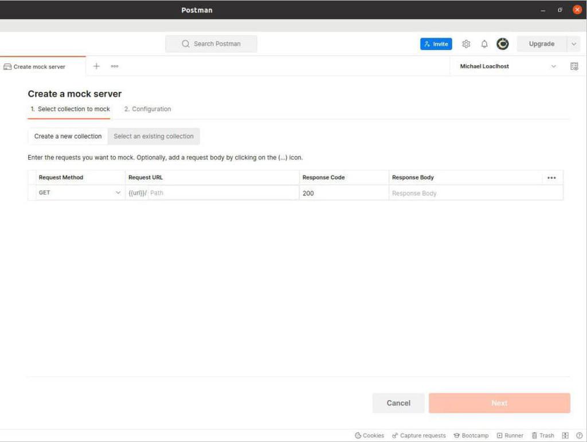The image size is (587, 442).
Task: Choose Create a new collection
Action: click(68, 136)
